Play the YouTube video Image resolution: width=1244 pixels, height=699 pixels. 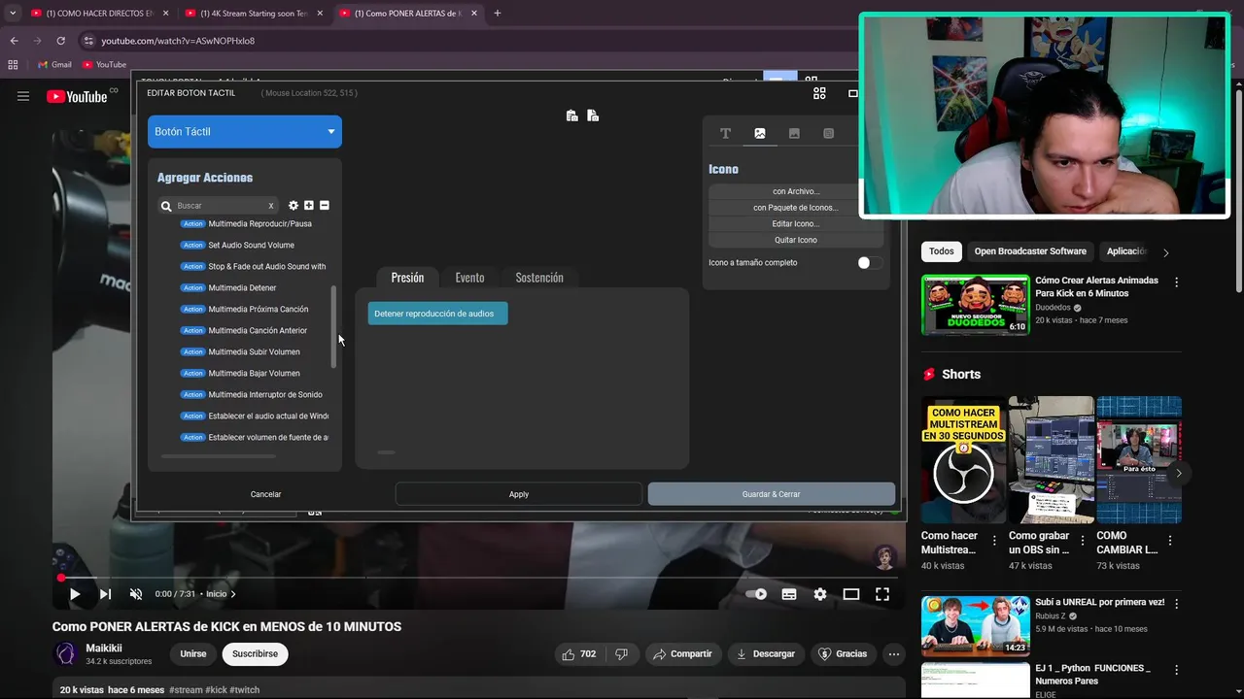[x=74, y=594]
